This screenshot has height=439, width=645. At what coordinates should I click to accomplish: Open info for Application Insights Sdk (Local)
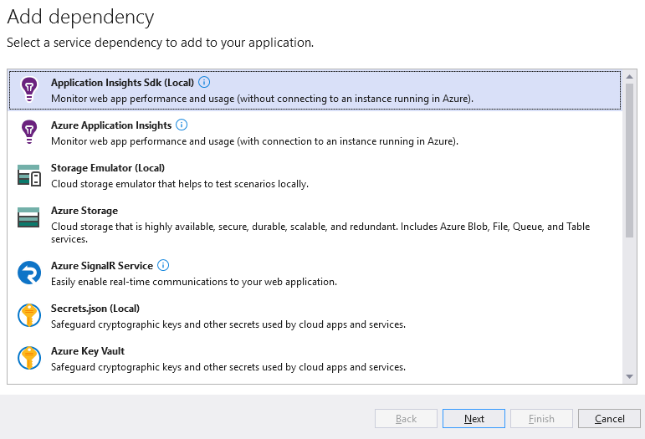click(x=204, y=82)
